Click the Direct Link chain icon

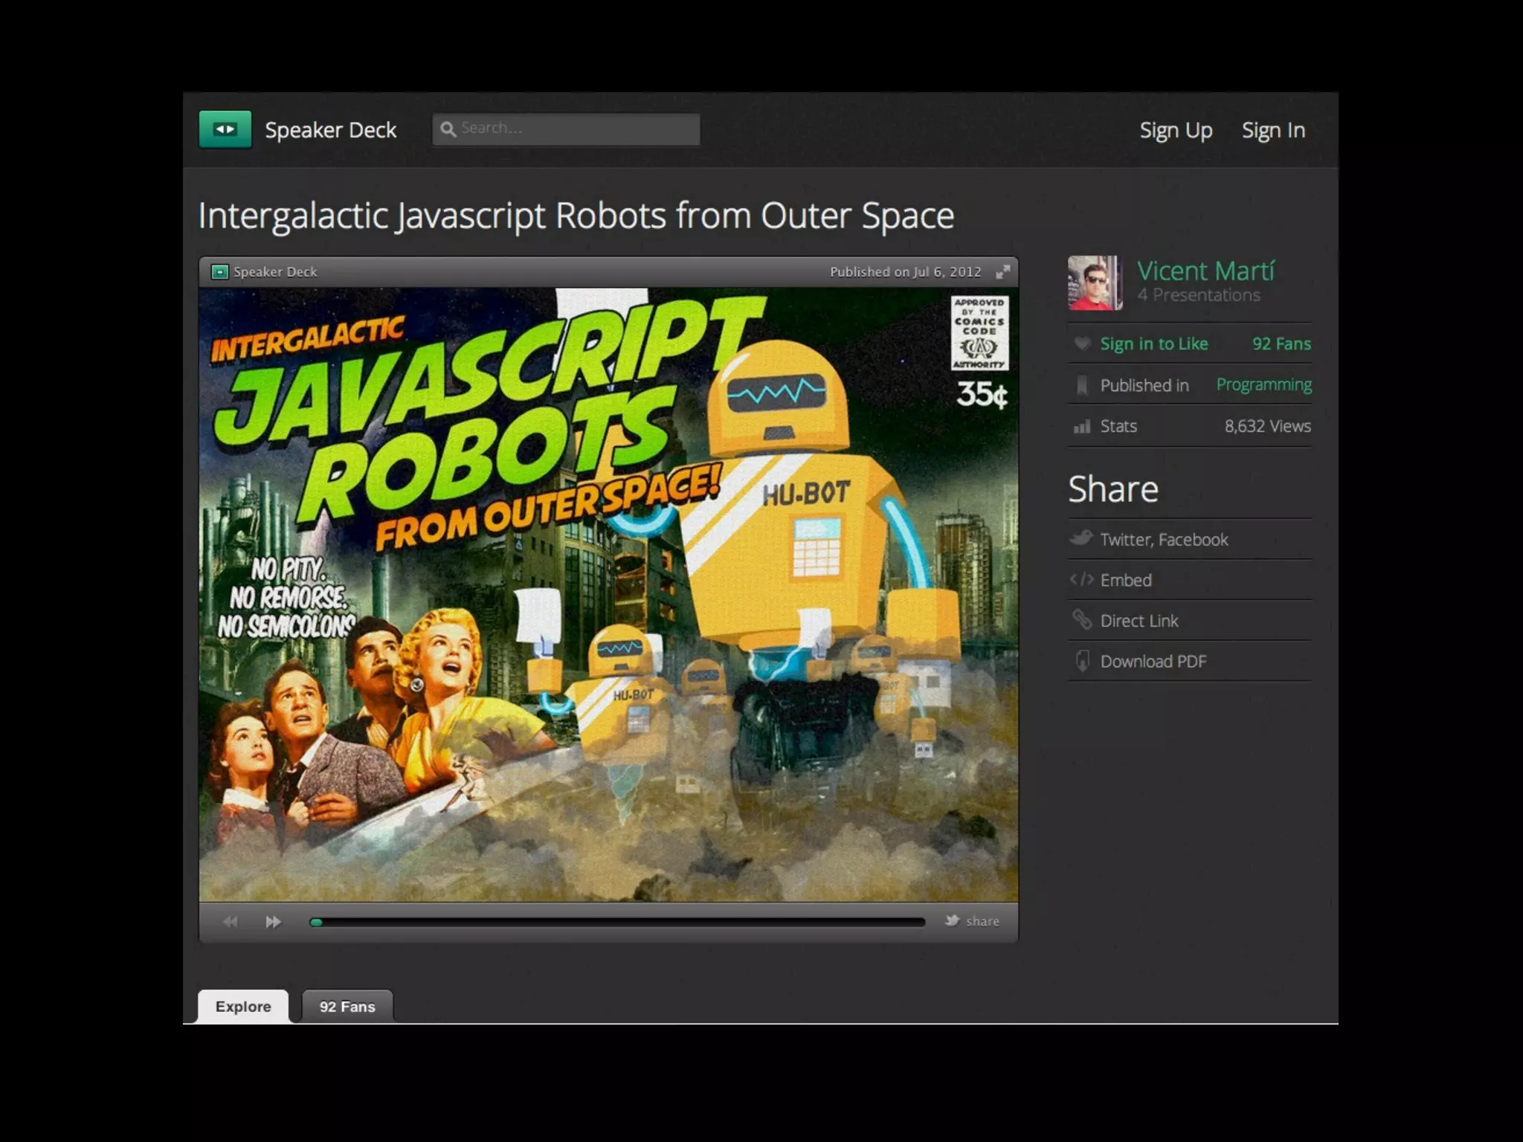1081,620
